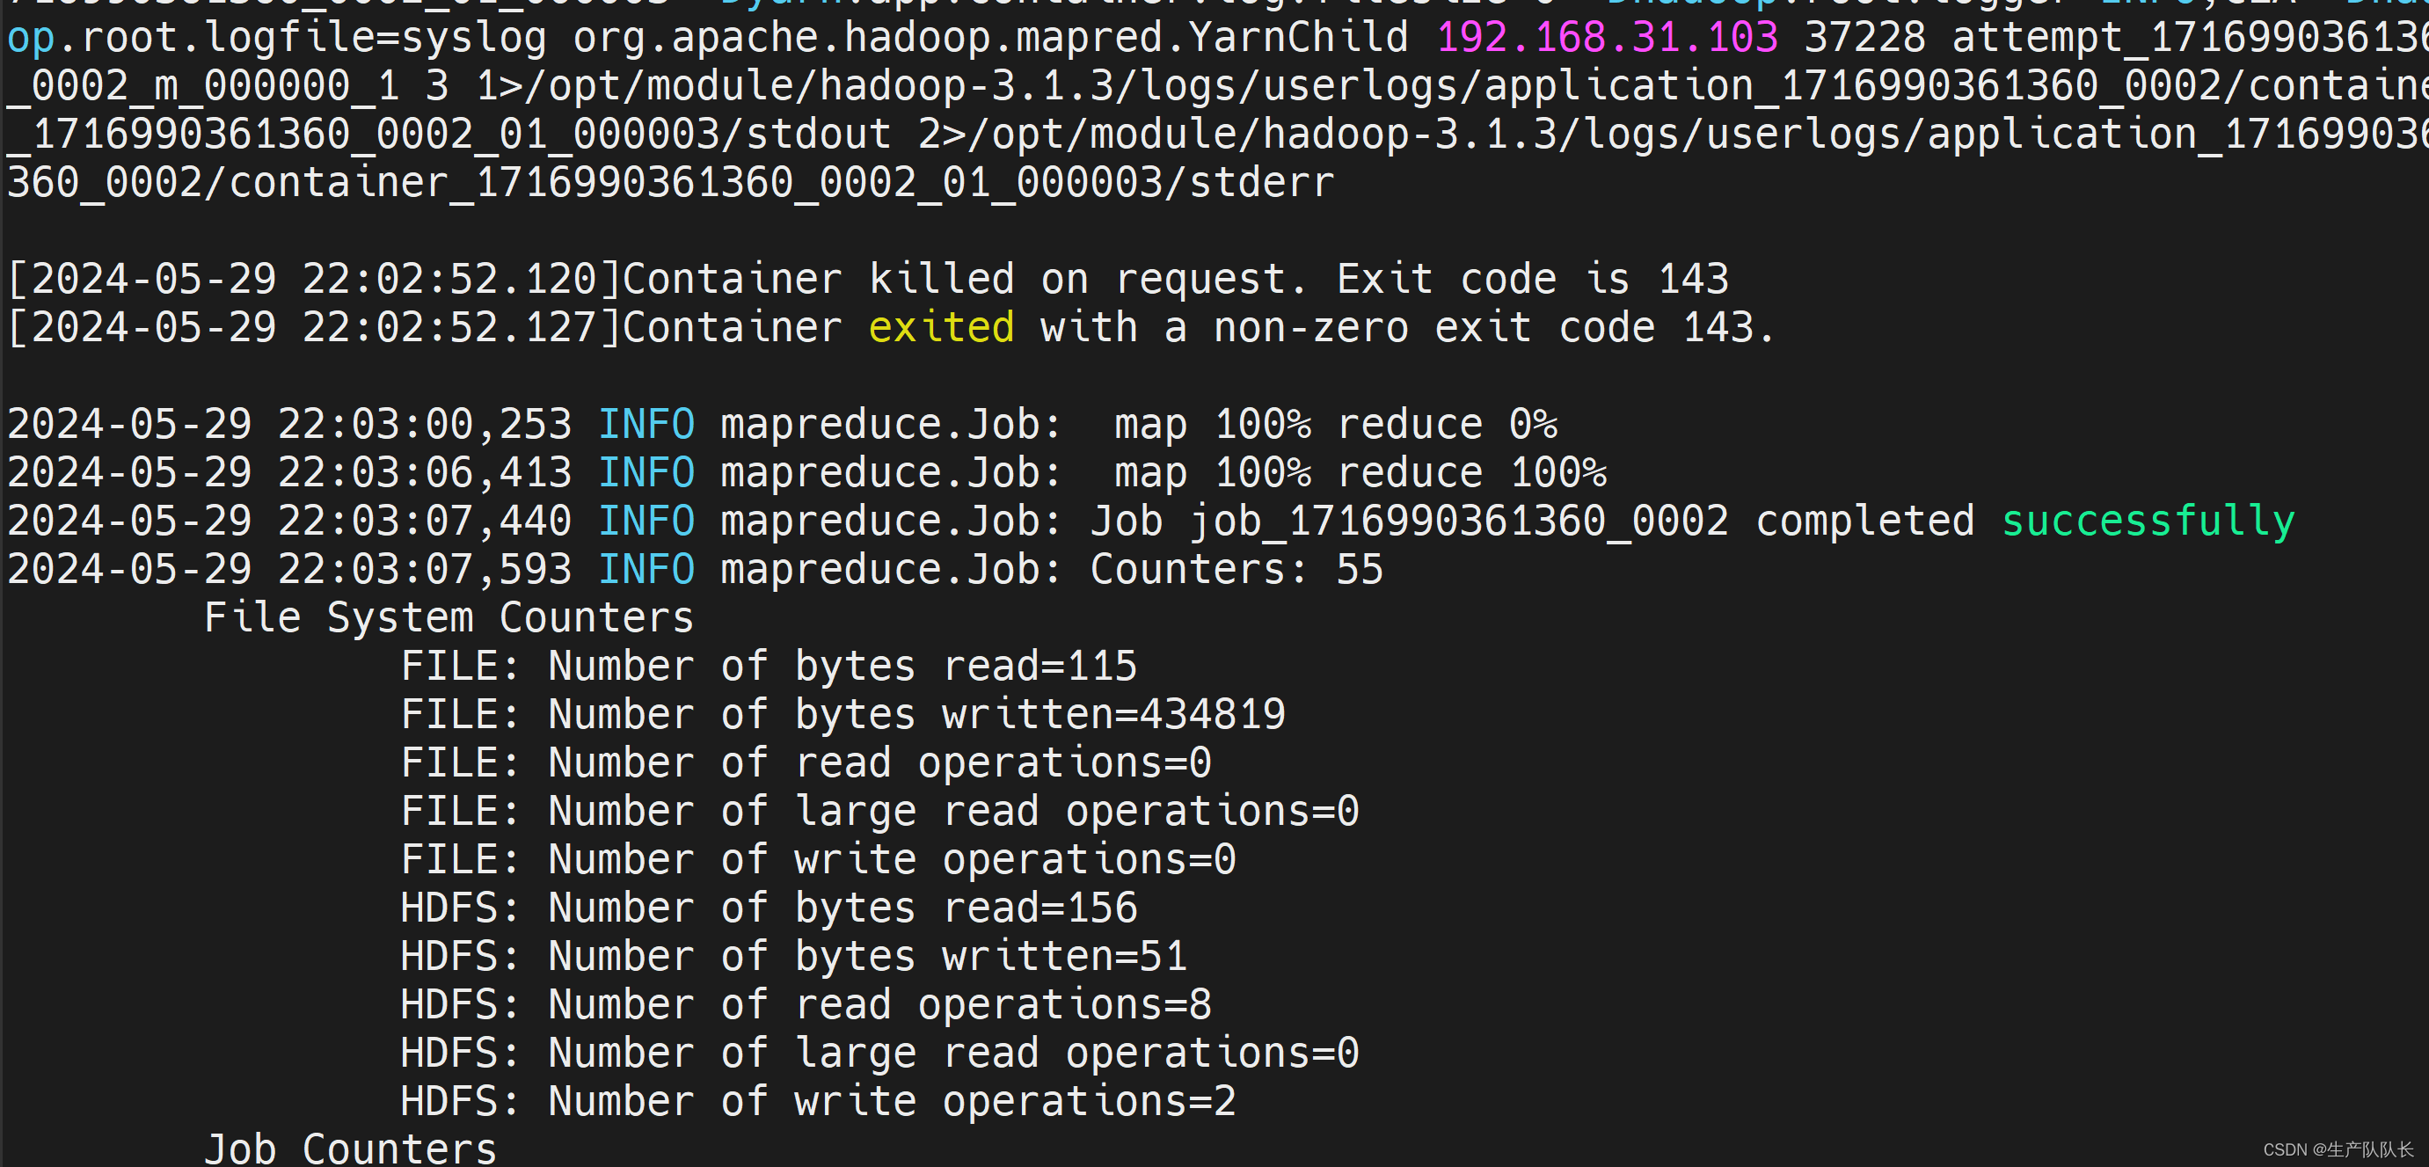Click the 'Container killed on request' line
The image size is (2429, 1167).
869,279
